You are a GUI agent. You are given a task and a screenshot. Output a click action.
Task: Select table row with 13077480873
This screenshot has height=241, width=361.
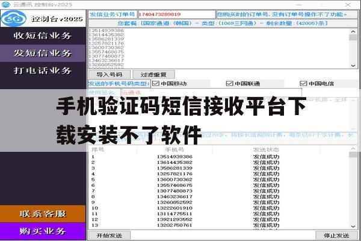219,191
